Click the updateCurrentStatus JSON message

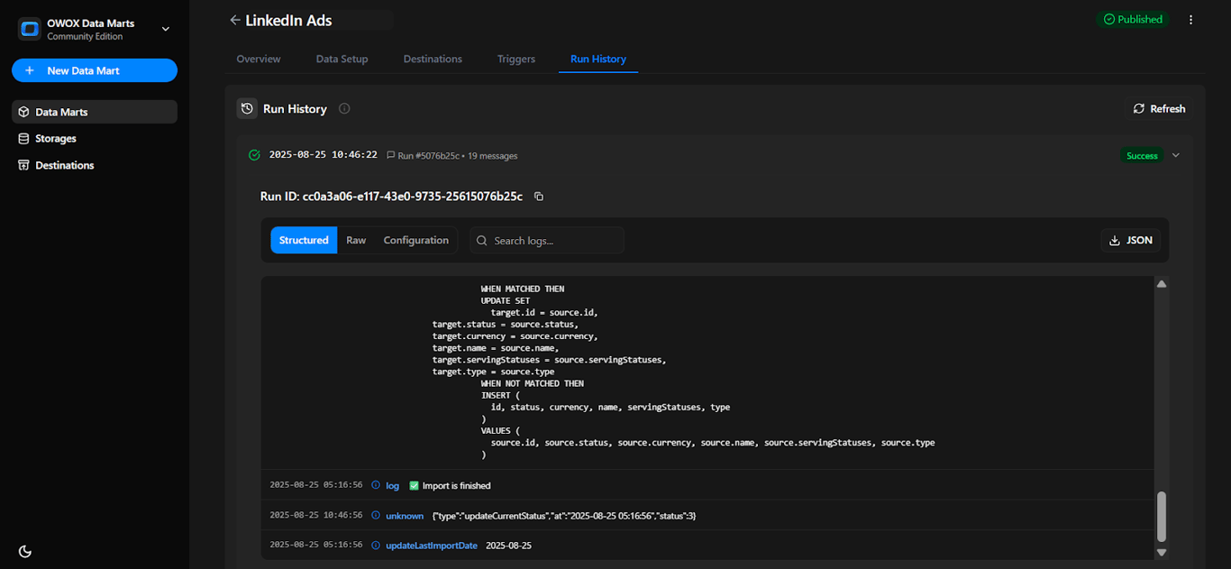click(x=564, y=516)
